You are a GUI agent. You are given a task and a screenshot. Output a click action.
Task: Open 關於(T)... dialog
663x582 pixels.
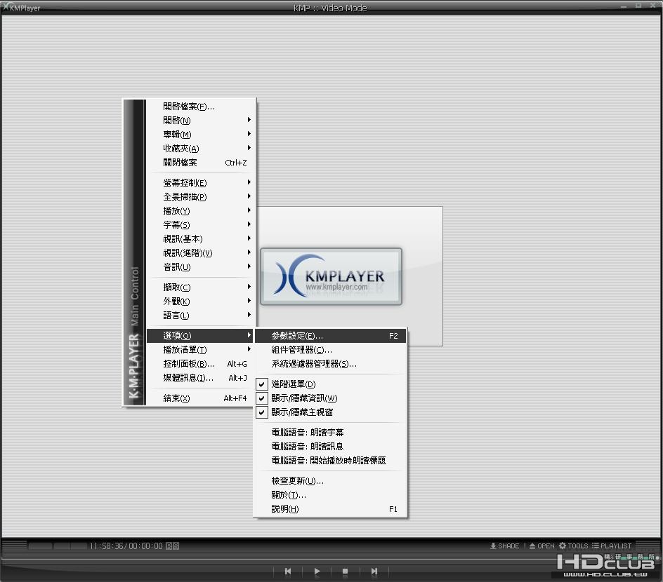tap(330, 494)
